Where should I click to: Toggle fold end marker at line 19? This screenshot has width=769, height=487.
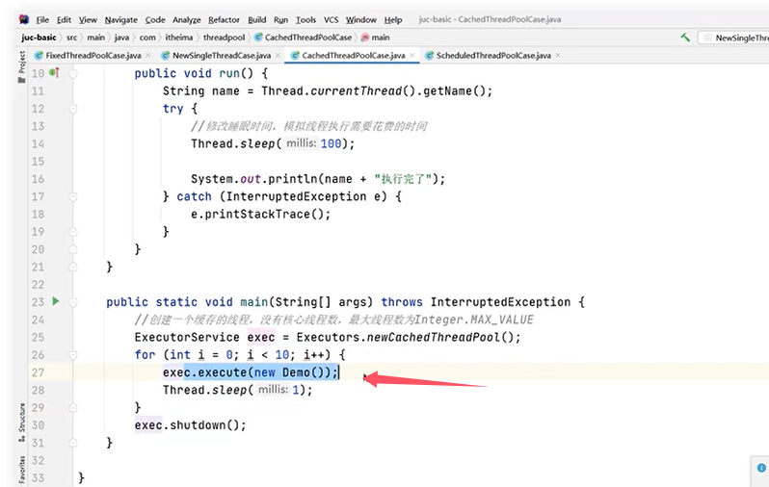73,232
